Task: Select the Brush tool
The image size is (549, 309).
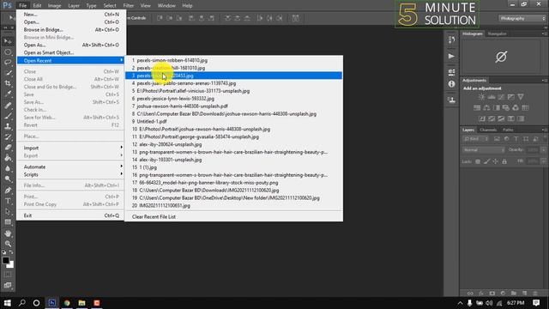Action: (x=8, y=116)
